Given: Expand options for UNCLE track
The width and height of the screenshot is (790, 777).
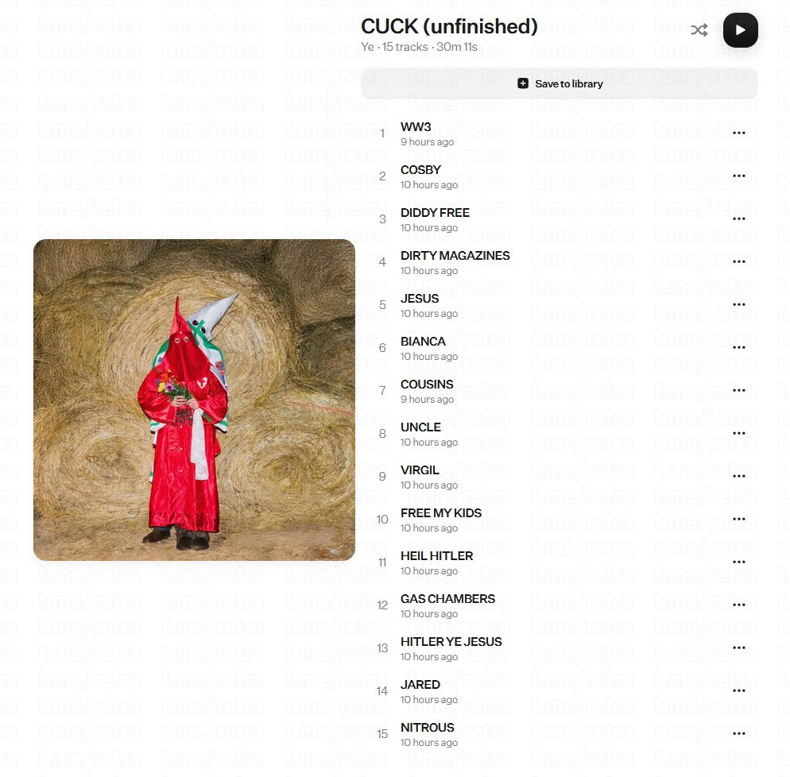Looking at the screenshot, I should (x=738, y=433).
